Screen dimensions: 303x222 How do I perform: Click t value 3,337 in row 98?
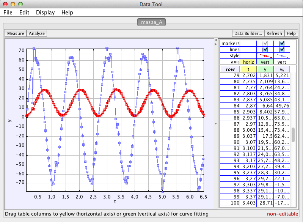click(x=248, y=191)
